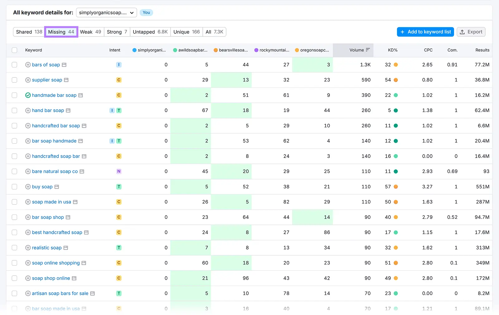The width and height of the screenshot is (499, 315).
Task: Click the 'Add to keyword list' button
Action: tap(425, 32)
